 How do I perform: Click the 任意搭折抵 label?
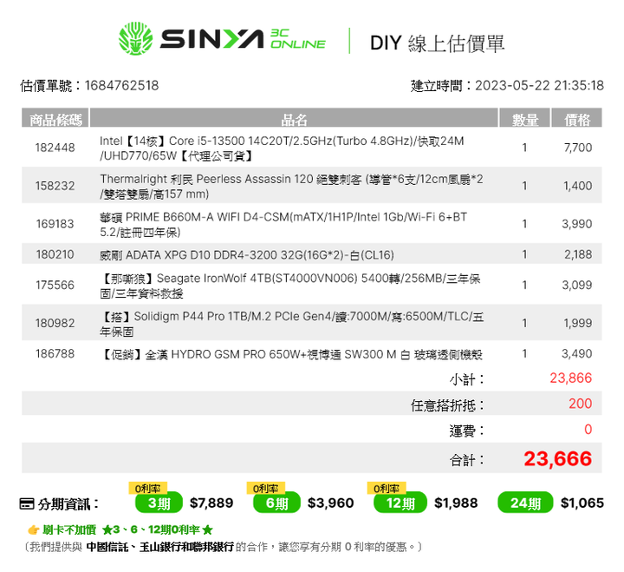[x=448, y=405]
